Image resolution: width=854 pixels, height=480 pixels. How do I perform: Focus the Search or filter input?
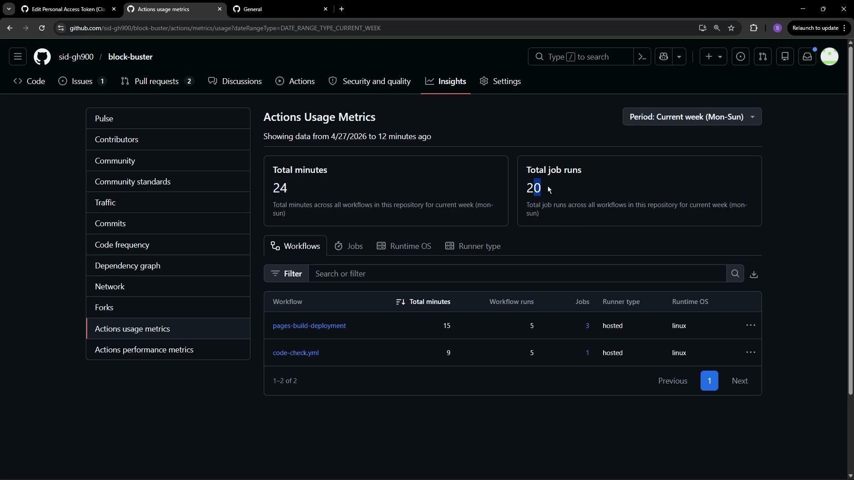point(517,274)
